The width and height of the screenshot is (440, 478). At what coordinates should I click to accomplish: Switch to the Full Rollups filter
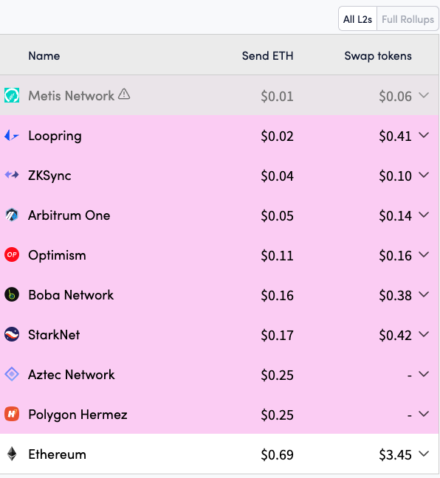408,19
